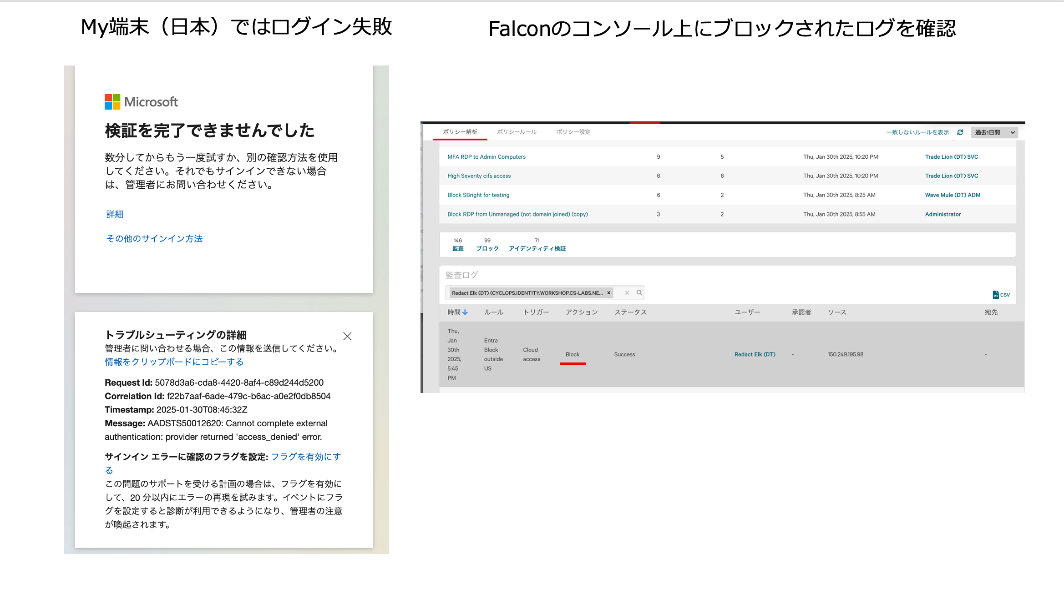Click Wave Mule (DT) ADM user link
1064x604 pixels.
[953, 195]
